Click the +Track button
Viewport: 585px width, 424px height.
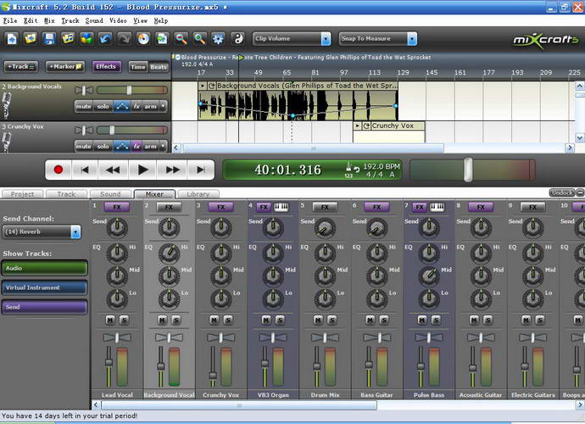click(x=20, y=66)
